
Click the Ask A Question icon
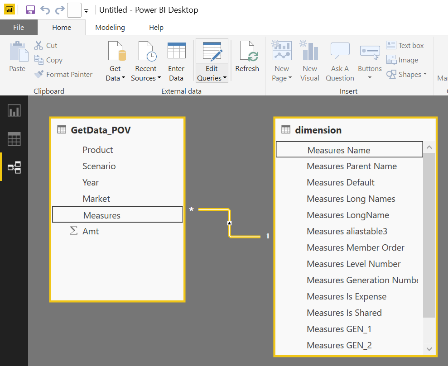tap(340, 51)
